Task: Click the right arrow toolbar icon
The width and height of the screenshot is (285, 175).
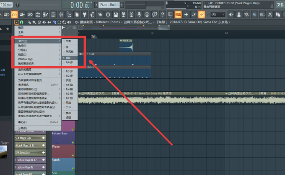Action: 186,15
